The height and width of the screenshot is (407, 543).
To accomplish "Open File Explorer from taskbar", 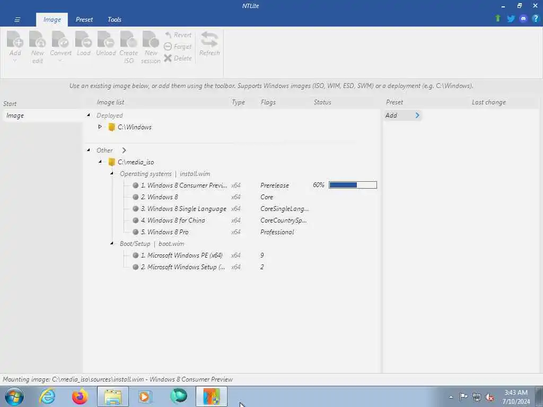I will pos(113,396).
